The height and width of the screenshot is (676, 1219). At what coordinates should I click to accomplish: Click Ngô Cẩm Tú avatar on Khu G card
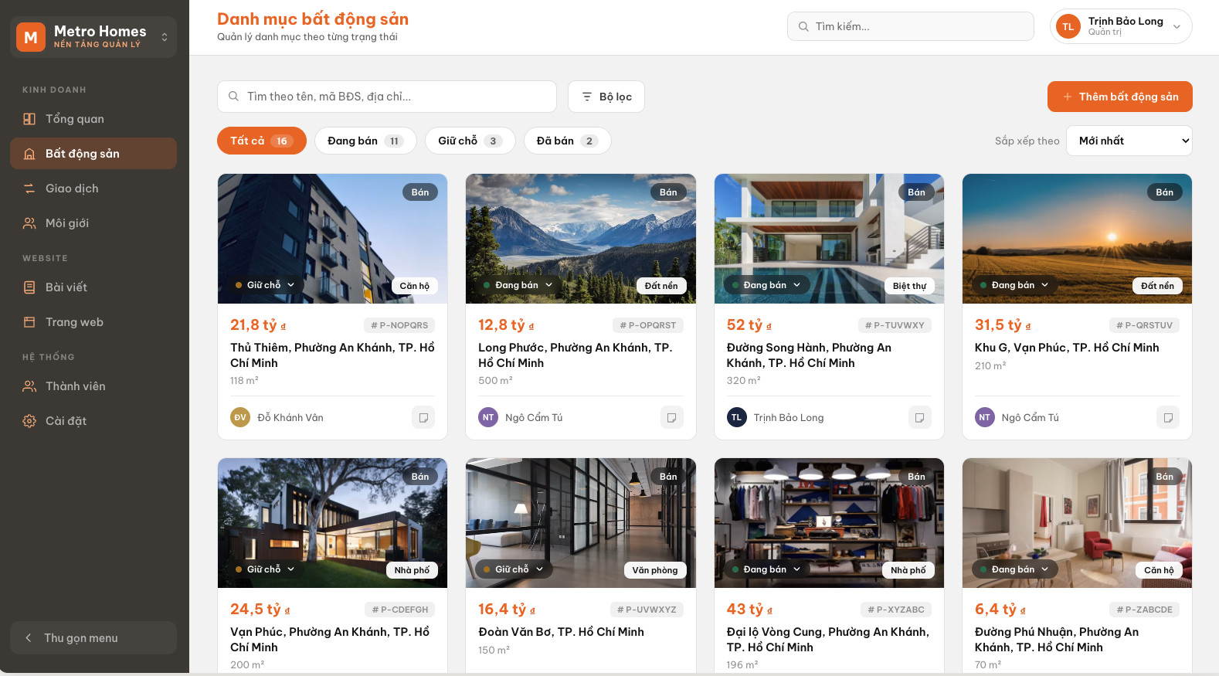(985, 418)
